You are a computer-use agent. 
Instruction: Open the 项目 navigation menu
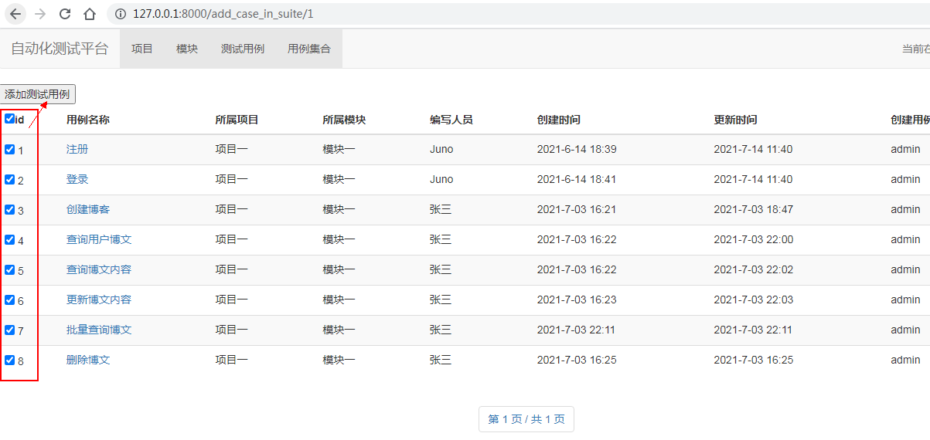pos(142,49)
